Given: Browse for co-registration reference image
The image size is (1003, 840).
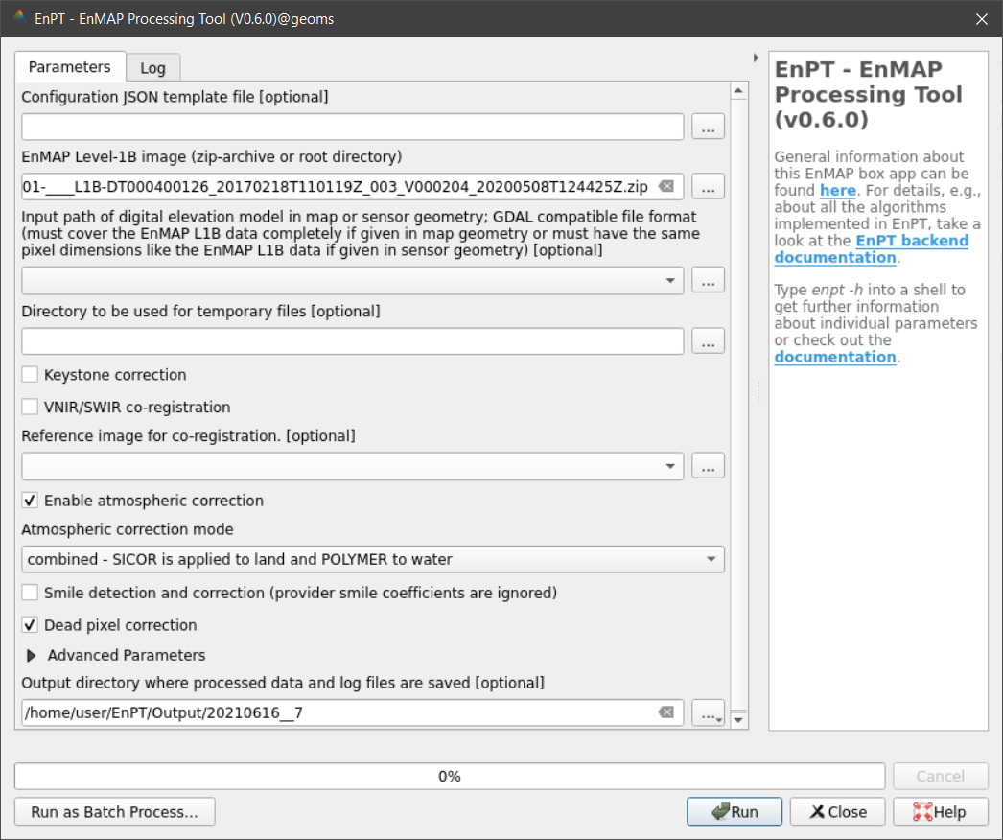Looking at the screenshot, I should coord(708,466).
